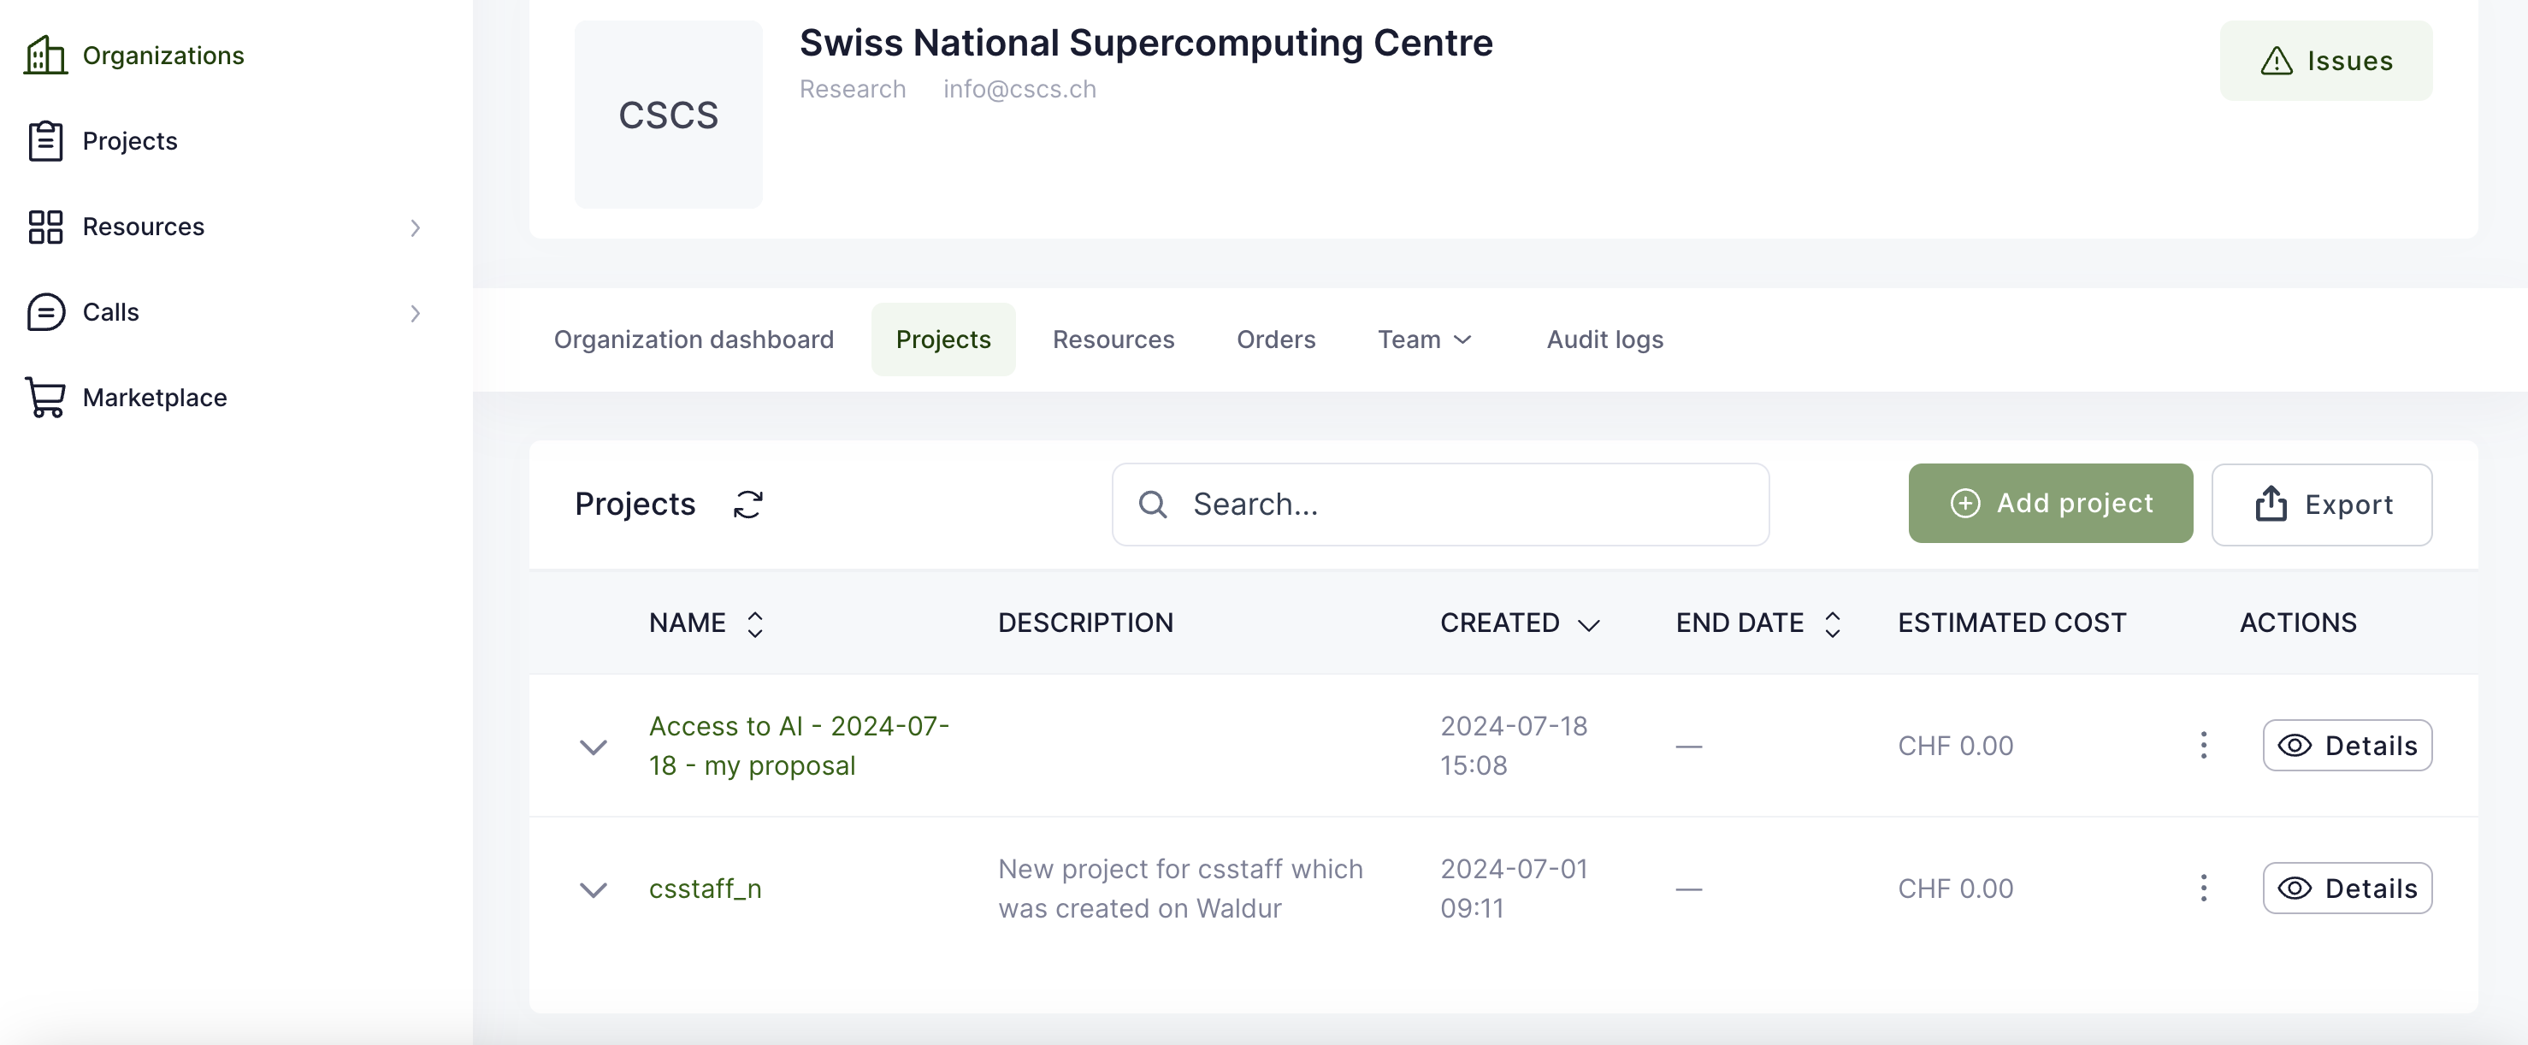Click the 2024-07-18 15:08 created date
This screenshot has height=1045, width=2528.
pos(1513,746)
